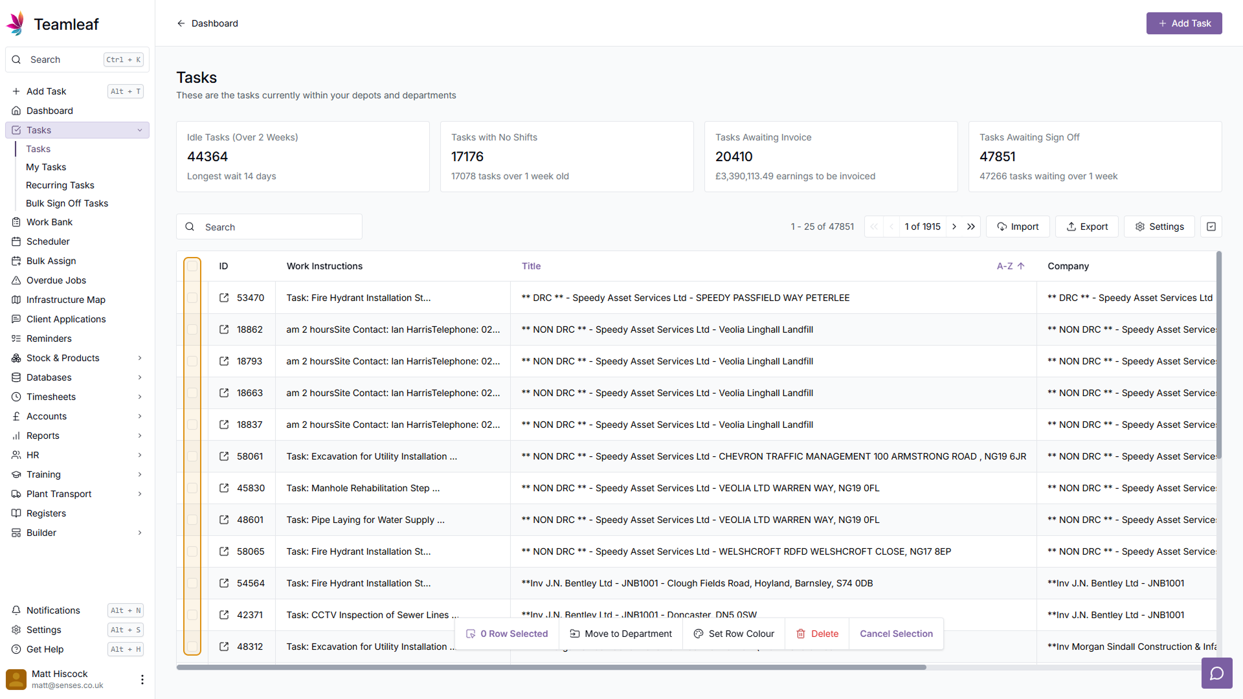The width and height of the screenshot is (1243, 699).
Task: Click the Import button
Action: pyautogui.click(x=1018, y=227)
